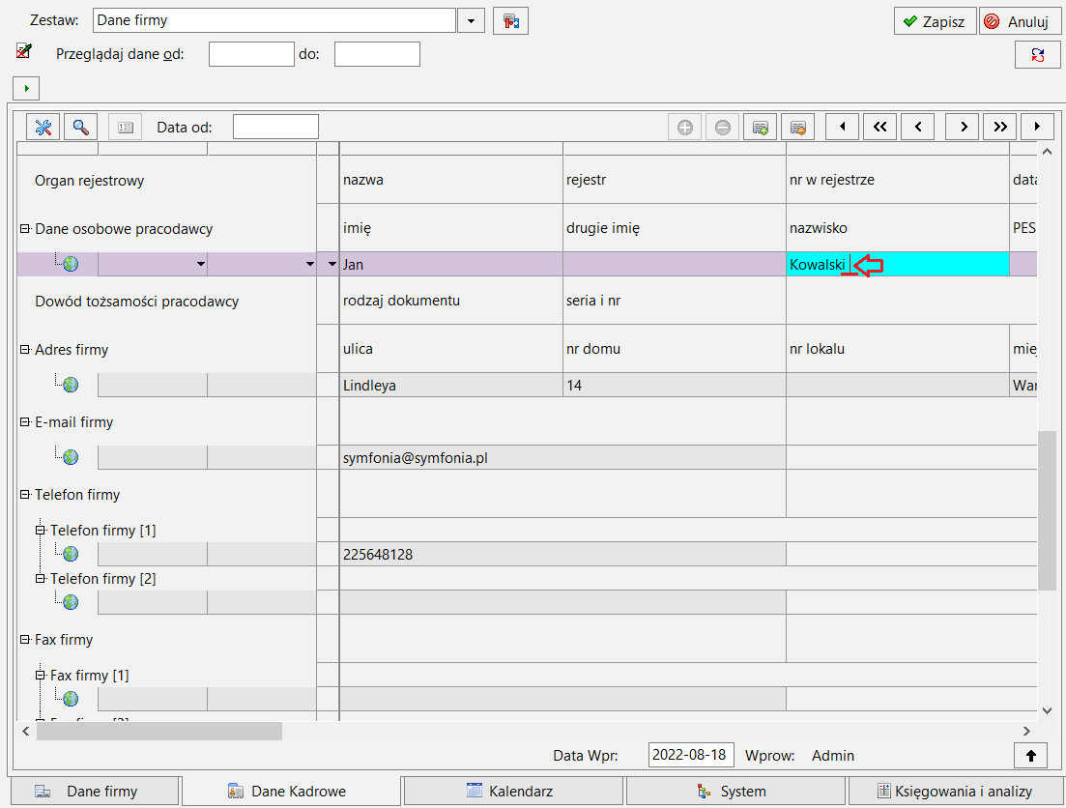Go to first record with filled left triangle

843,127
